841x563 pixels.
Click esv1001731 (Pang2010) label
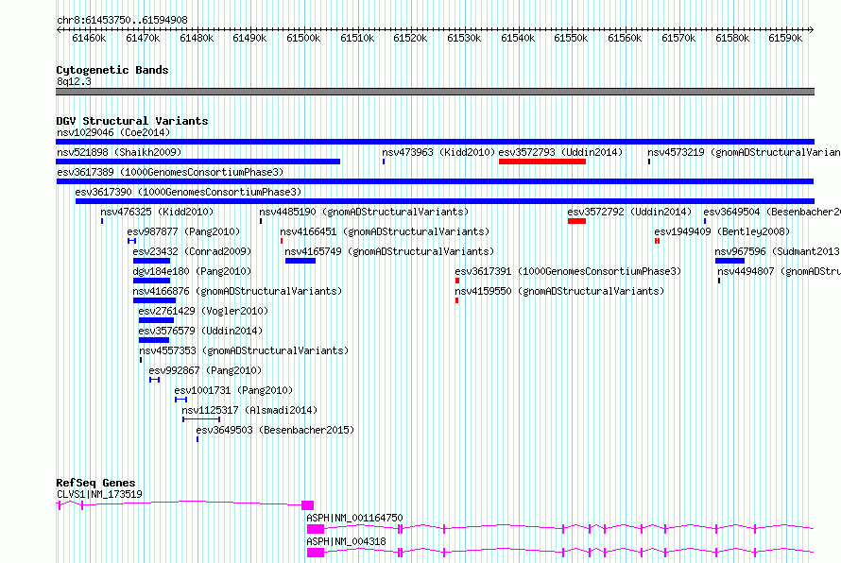(233, 390)
